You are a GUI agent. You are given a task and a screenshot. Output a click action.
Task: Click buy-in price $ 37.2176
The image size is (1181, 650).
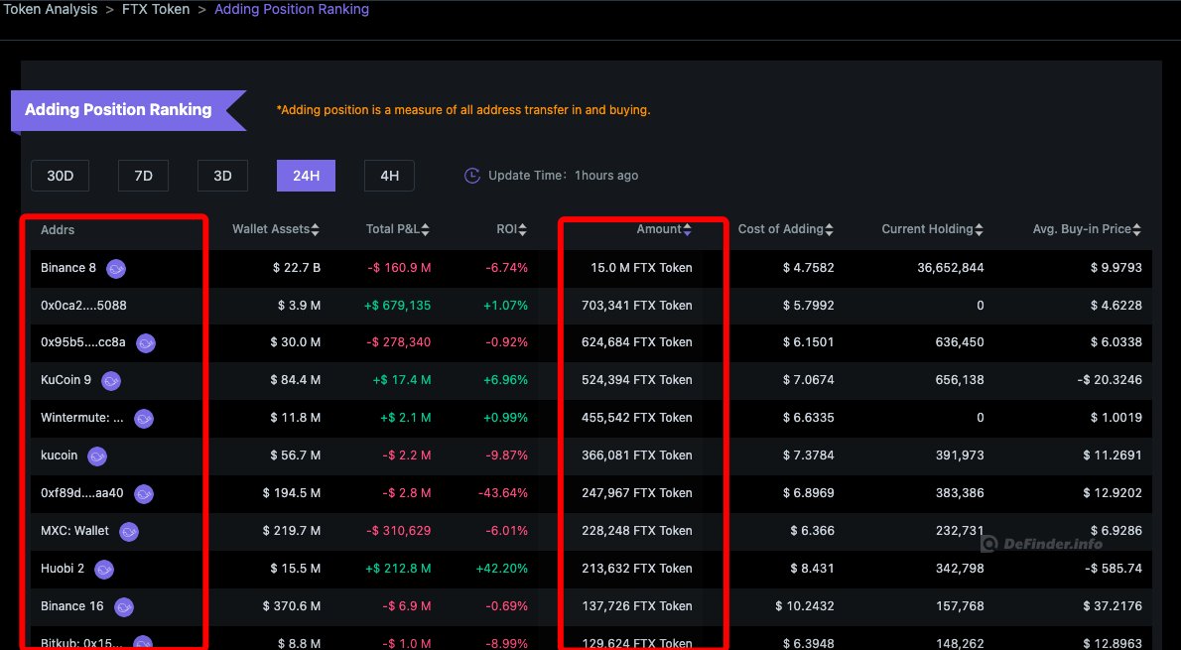[x=1113, y=605]
